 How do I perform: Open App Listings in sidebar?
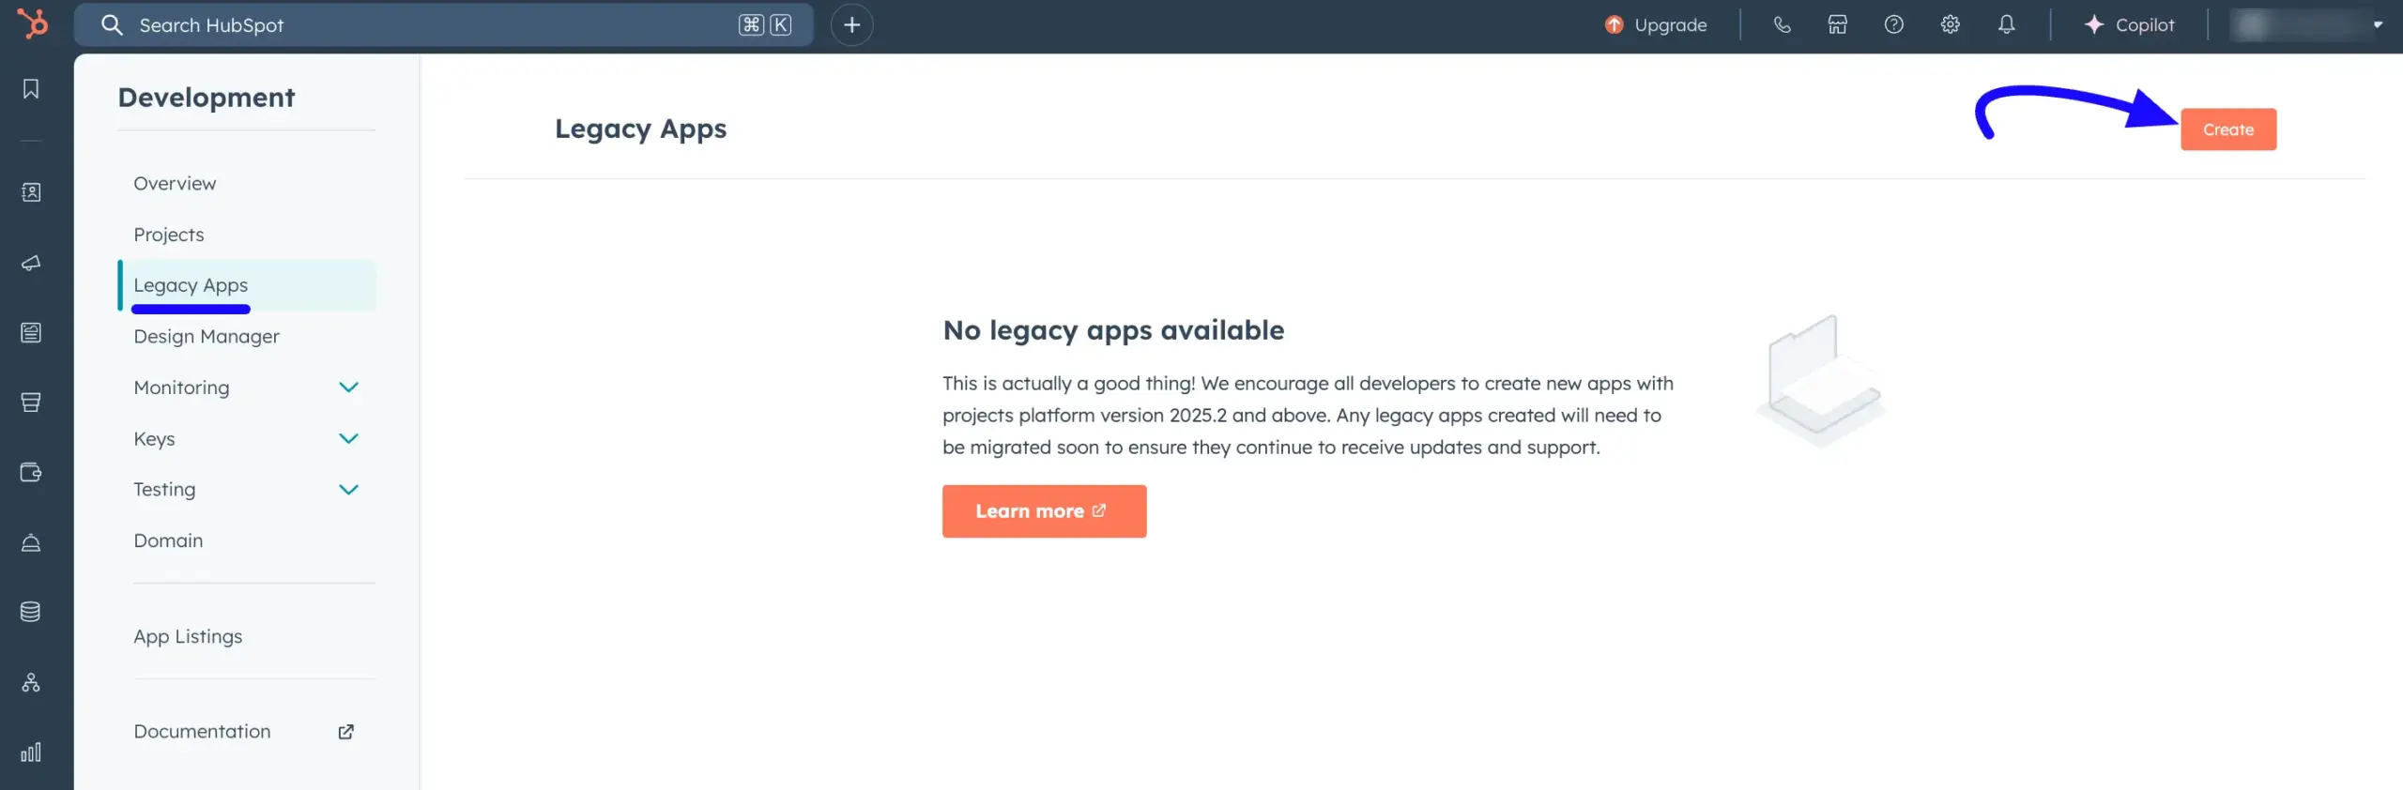coord(188,636)
